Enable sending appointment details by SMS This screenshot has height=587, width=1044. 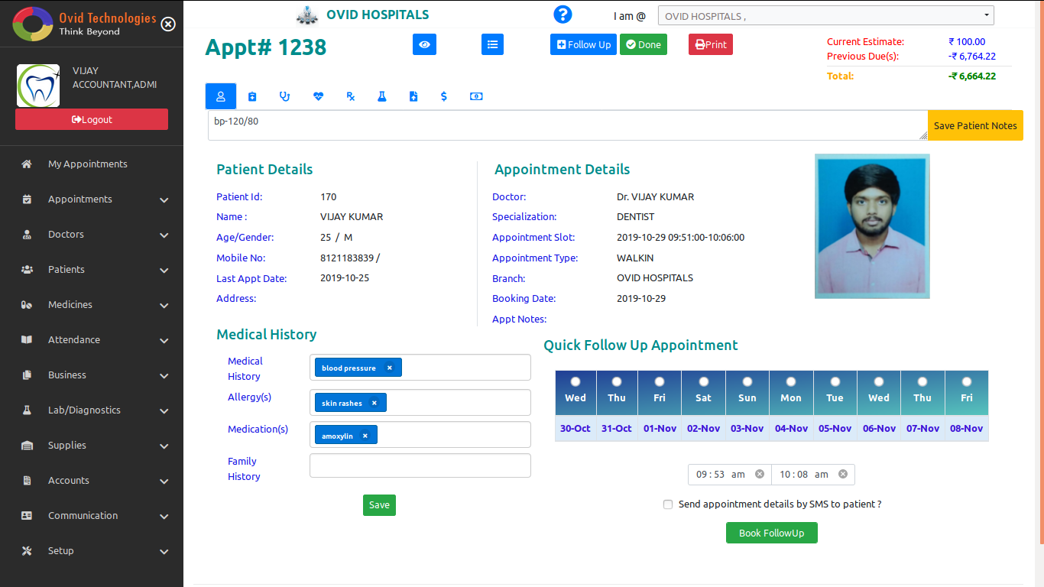coord(668,504)
